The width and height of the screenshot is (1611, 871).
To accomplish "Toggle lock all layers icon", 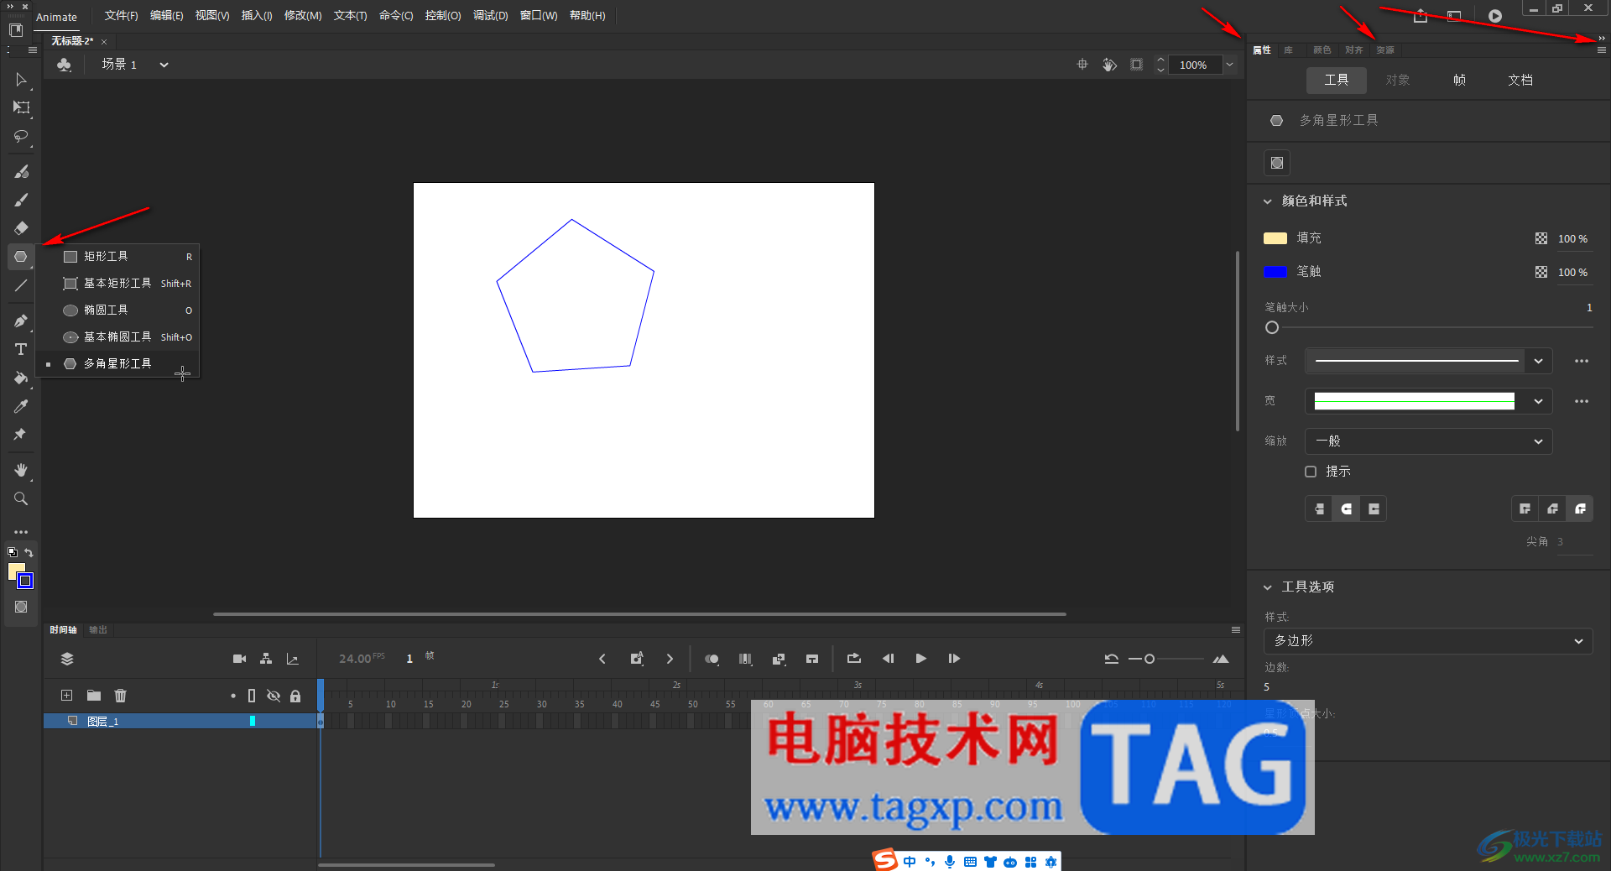I will [295, 696].
